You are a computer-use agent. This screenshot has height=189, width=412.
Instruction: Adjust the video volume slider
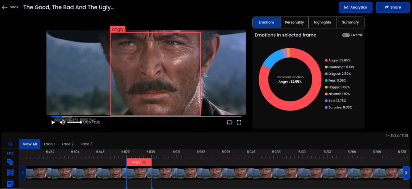point(74,122)
